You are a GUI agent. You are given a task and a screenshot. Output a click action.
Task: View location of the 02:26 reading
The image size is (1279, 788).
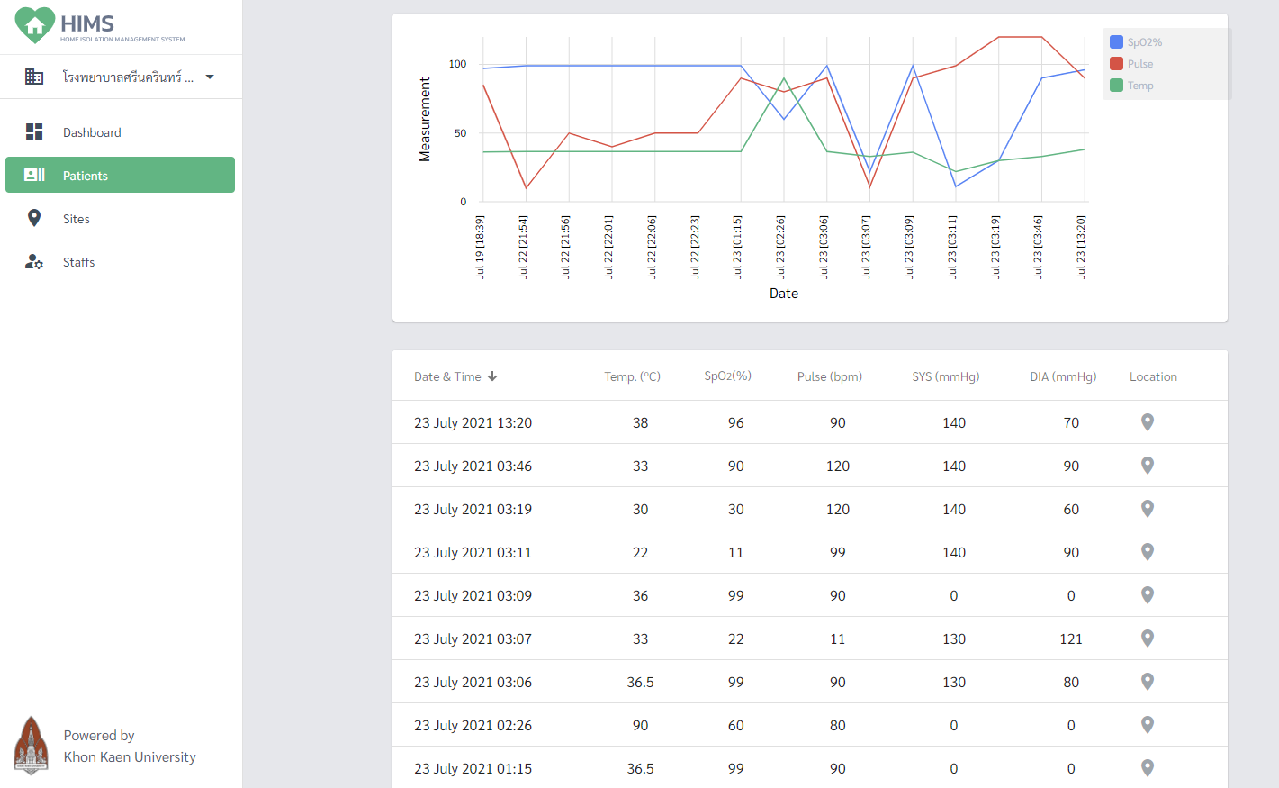tap(1147, 725)
